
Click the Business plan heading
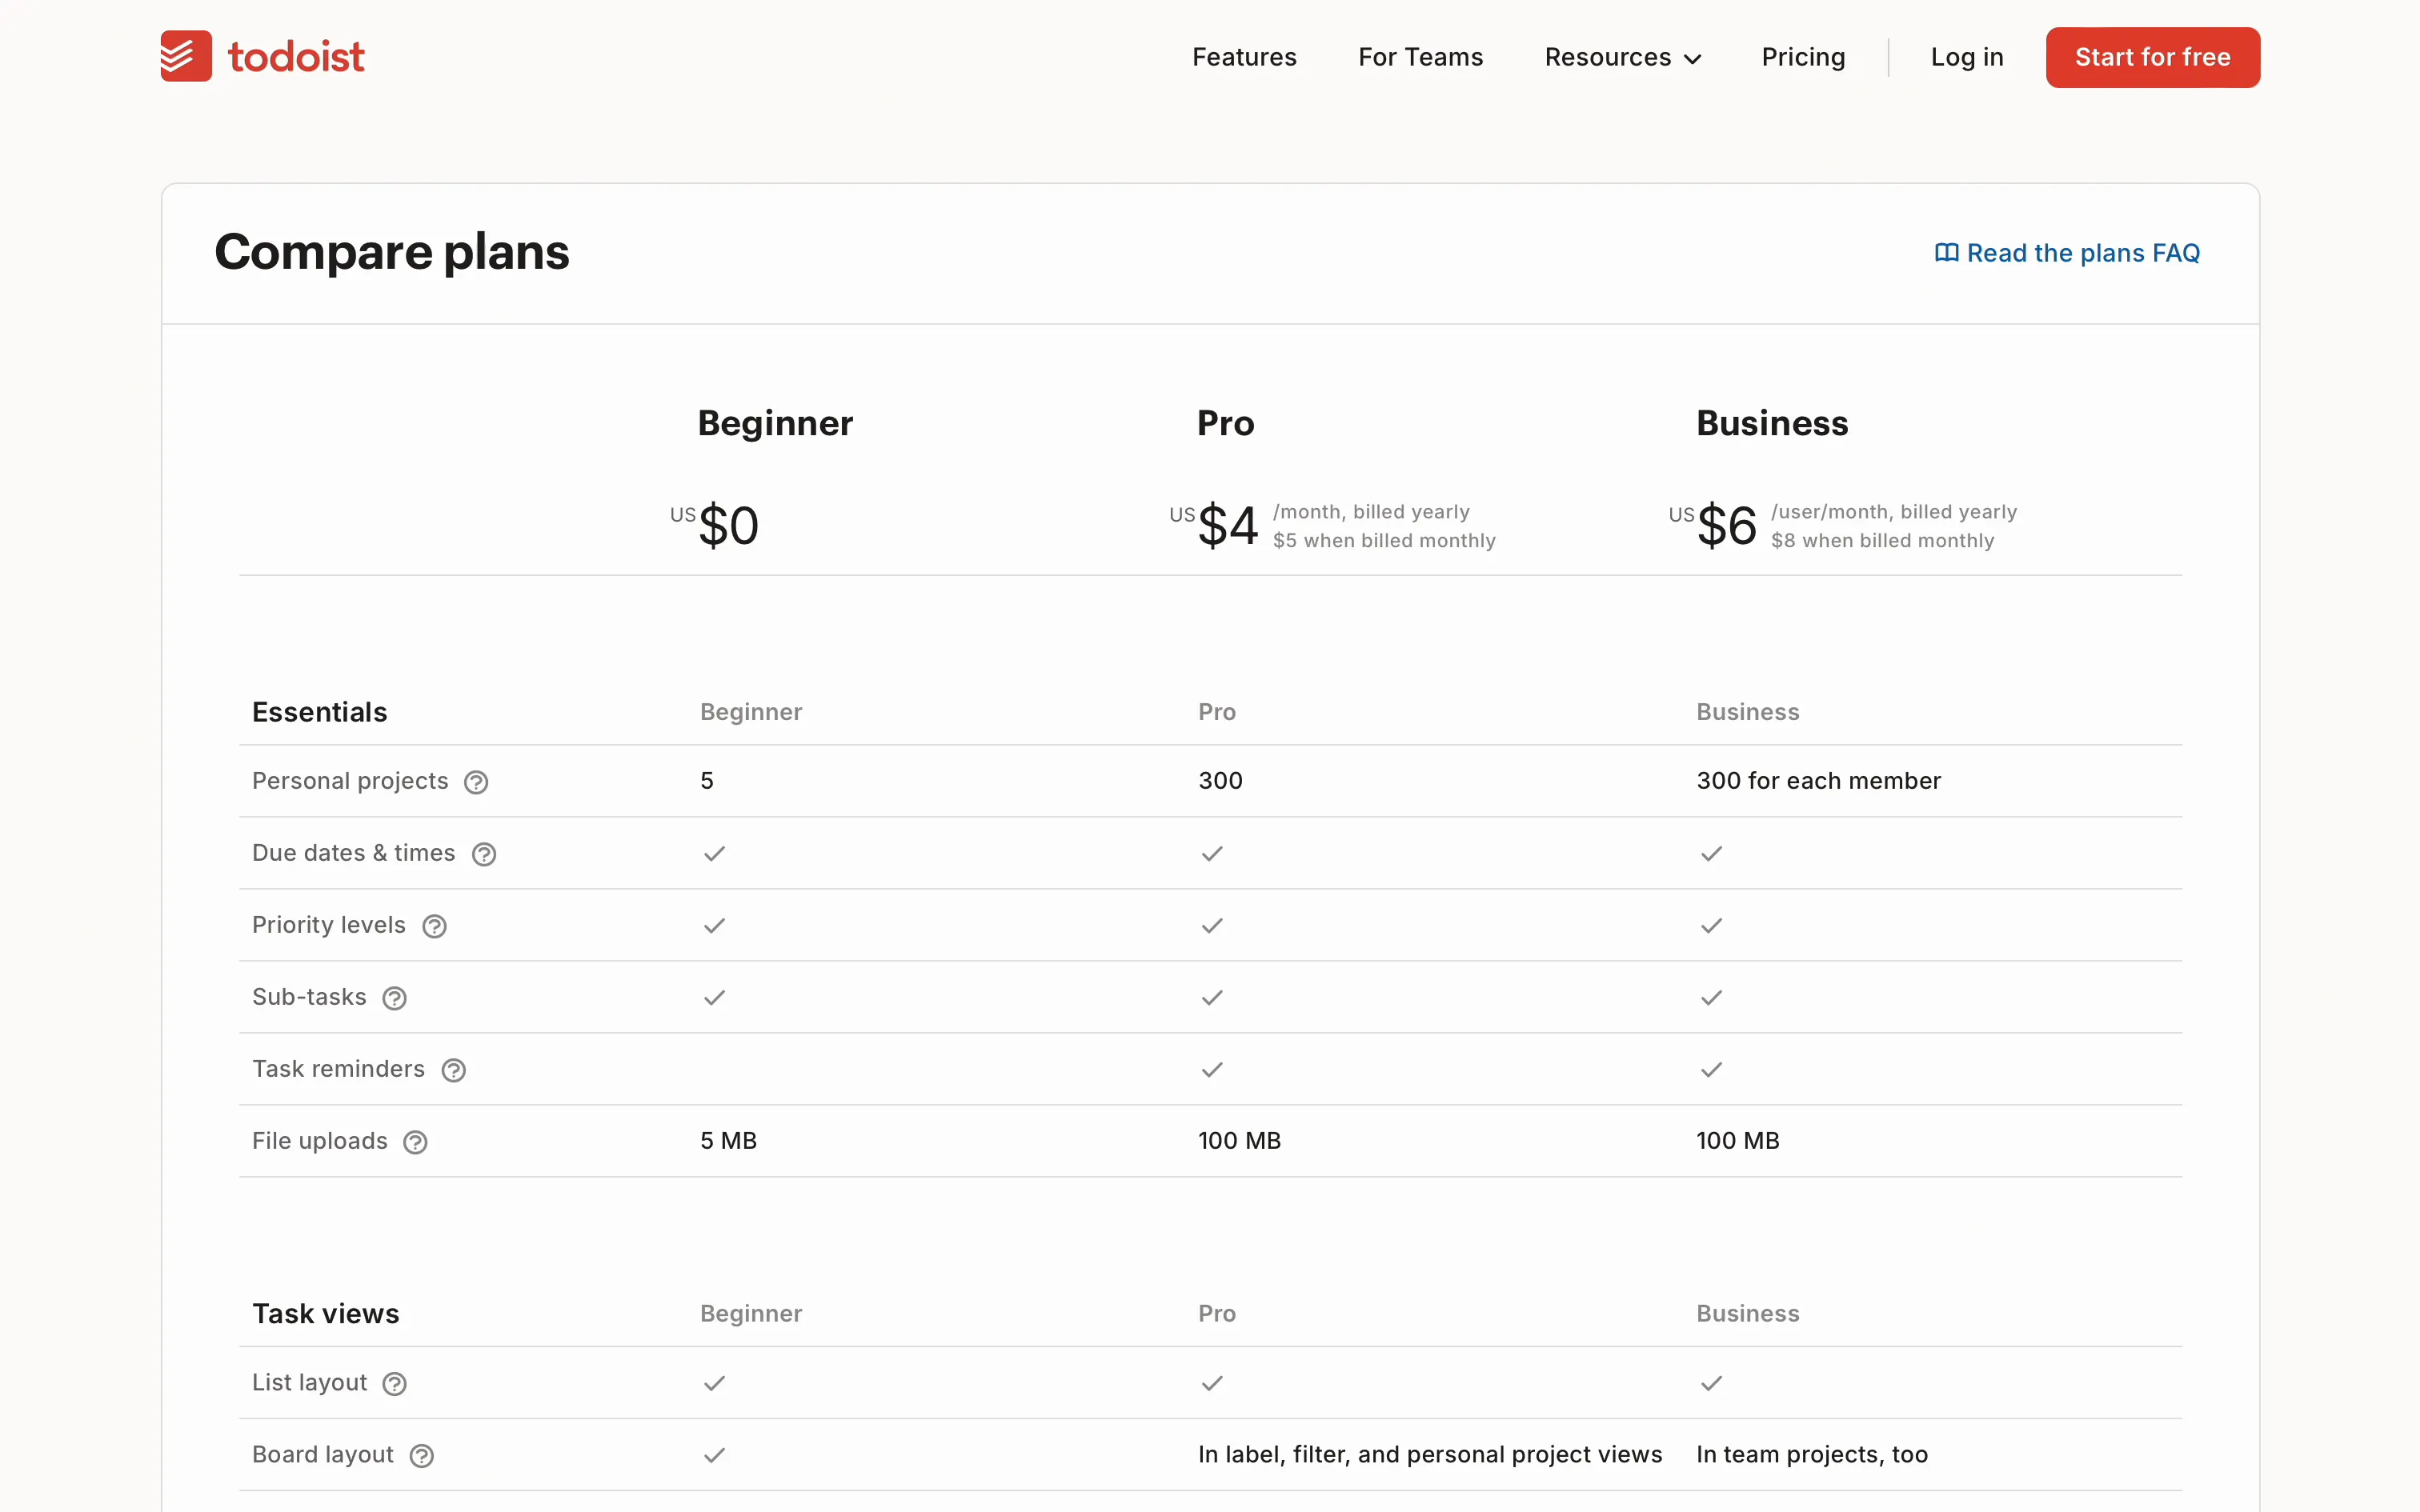(1771, 423)
